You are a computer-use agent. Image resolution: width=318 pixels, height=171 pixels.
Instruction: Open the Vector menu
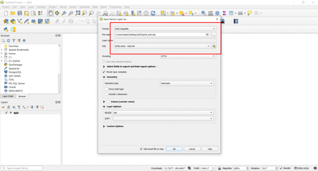(x=63, y=7)
